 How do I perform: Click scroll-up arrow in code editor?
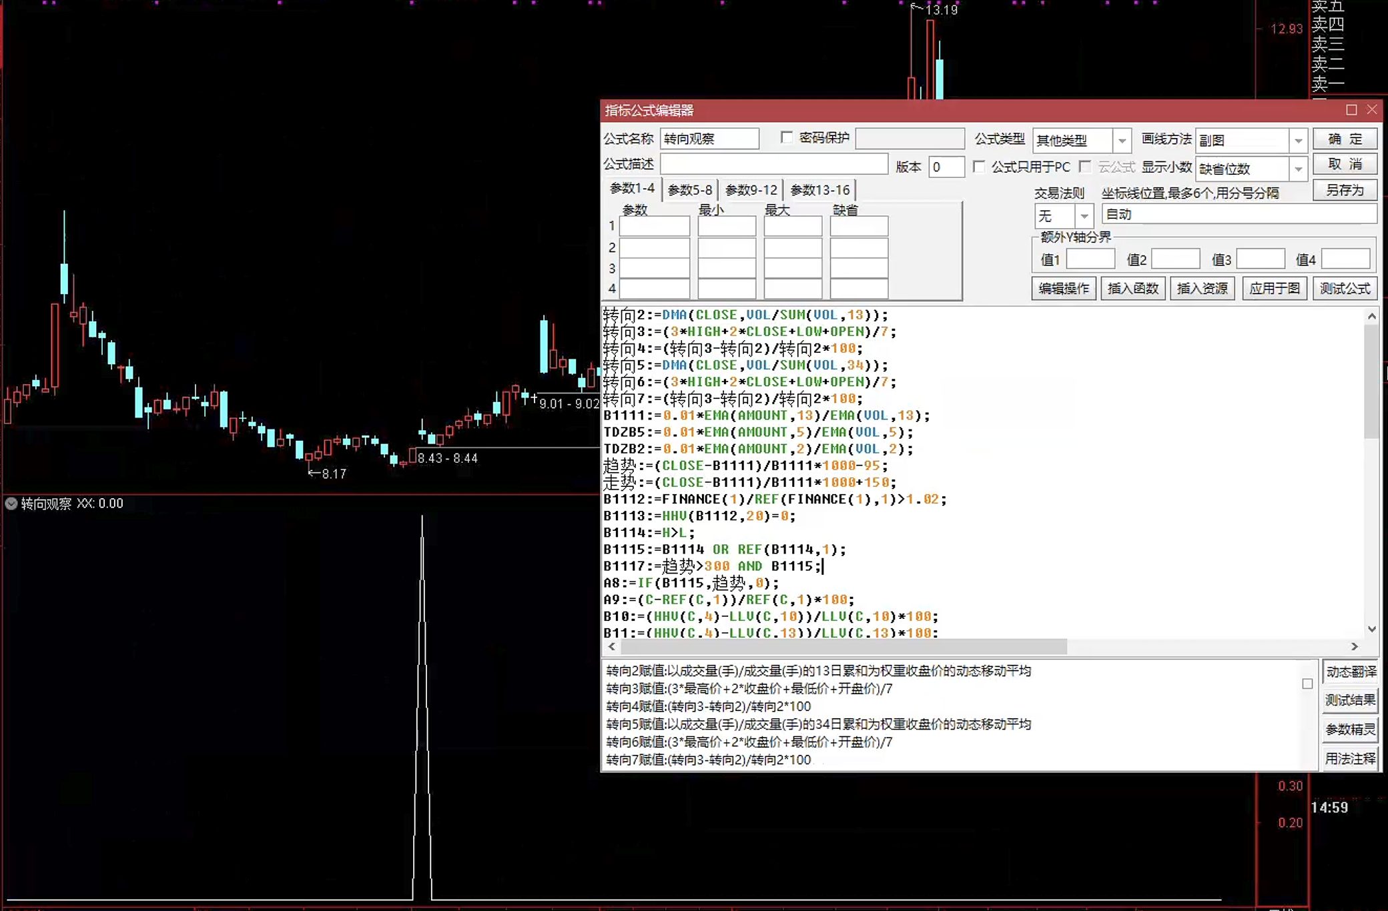click(x=1371, y=317)
